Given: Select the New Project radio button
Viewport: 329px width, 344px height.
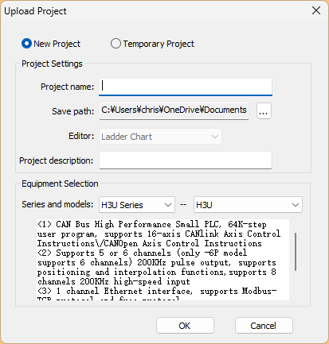Looking at the screenshot, I should (x=26, y=44).
